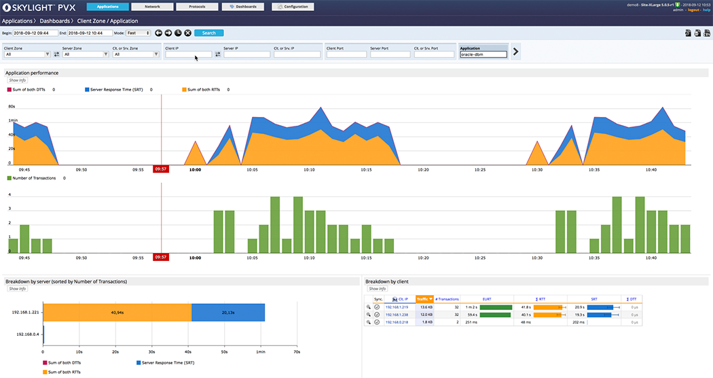The image size is (713, 378).
Task: Toggle Sum of both RTTs in server breakdown legend
Action: 61,372
